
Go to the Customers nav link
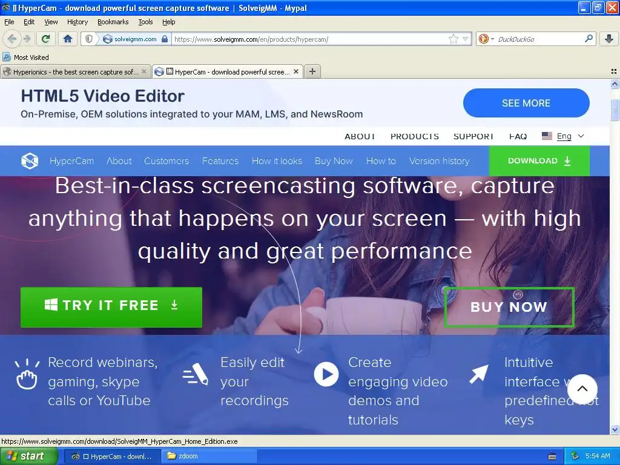pos(167,161)
